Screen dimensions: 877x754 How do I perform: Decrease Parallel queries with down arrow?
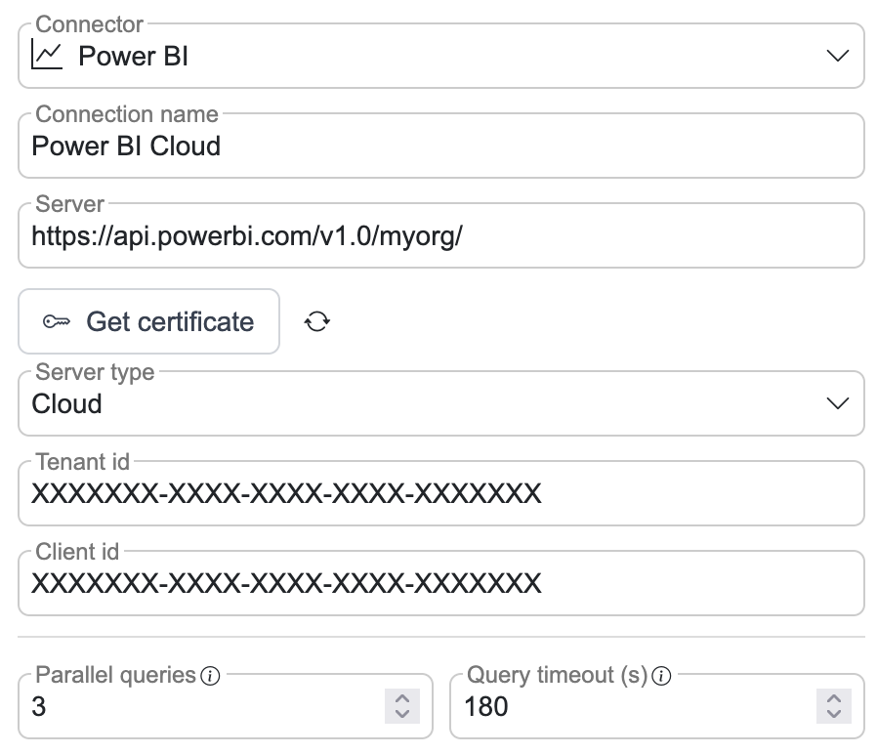(402, 714)
